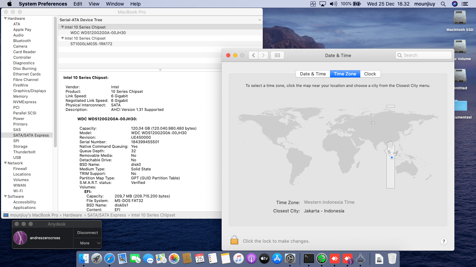The image size is (476, 267).
Task: Click SATA/SATA Express in the path bar
Action: pos(107,215)
